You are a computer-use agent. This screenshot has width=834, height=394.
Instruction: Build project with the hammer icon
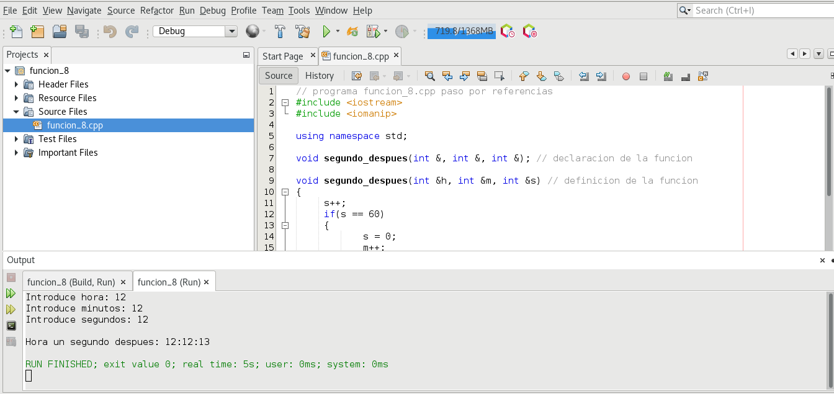coord(280,32)
